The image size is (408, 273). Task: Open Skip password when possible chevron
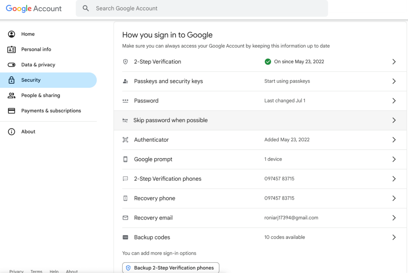394,120
